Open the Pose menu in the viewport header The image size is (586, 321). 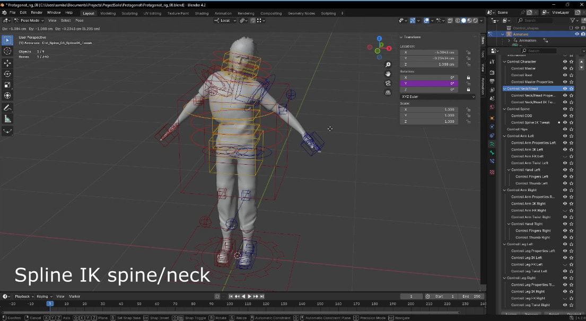pos(80,21)
